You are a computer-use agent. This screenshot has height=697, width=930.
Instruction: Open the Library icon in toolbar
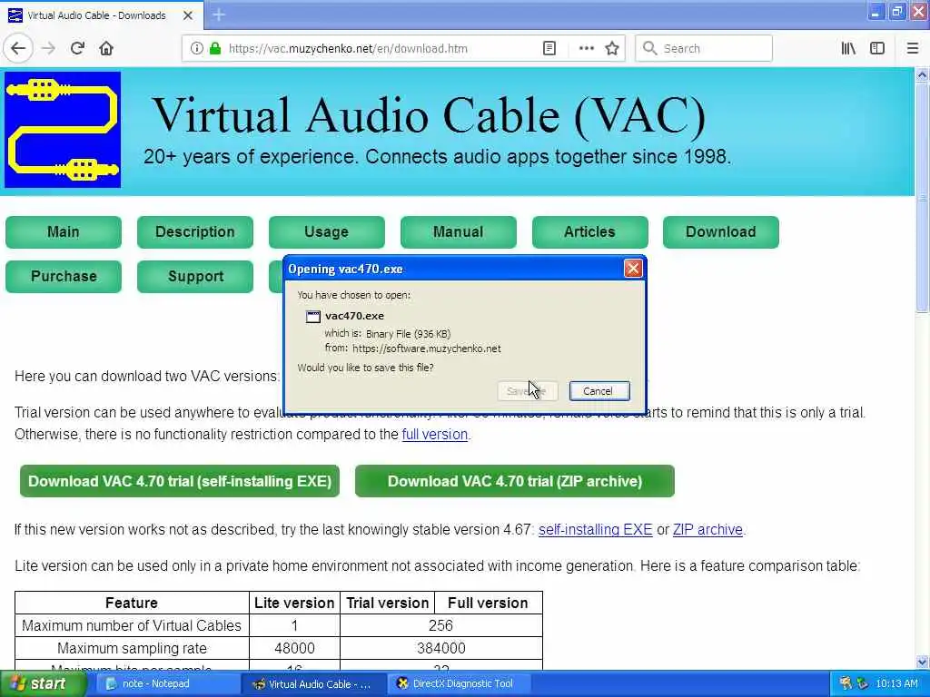[x=848, y=49]
